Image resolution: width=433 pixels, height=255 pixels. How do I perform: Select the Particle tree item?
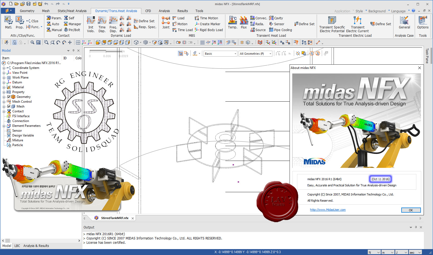(17, 145)
